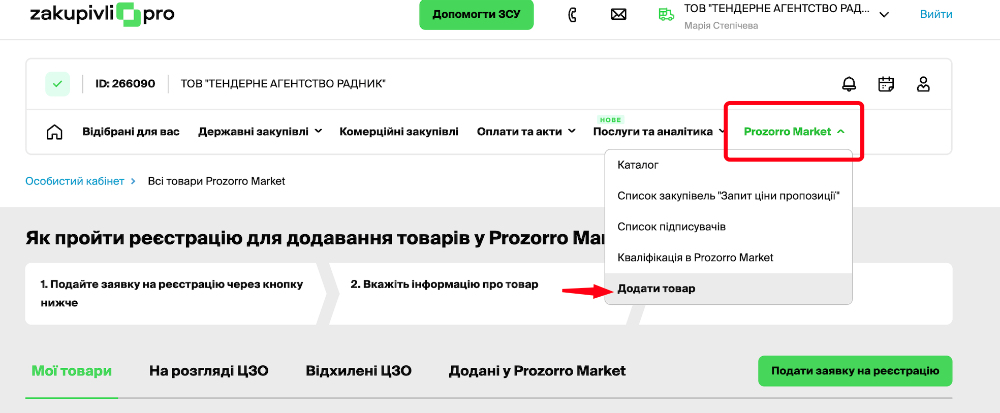This screenshot has width=1000, height=413.
Task: Select Каталог from the dropdown menu
Action: (638, 165)
